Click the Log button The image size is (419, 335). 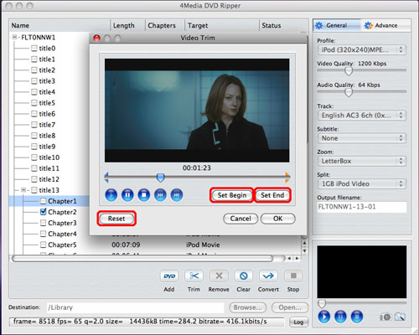click(298, 322)
